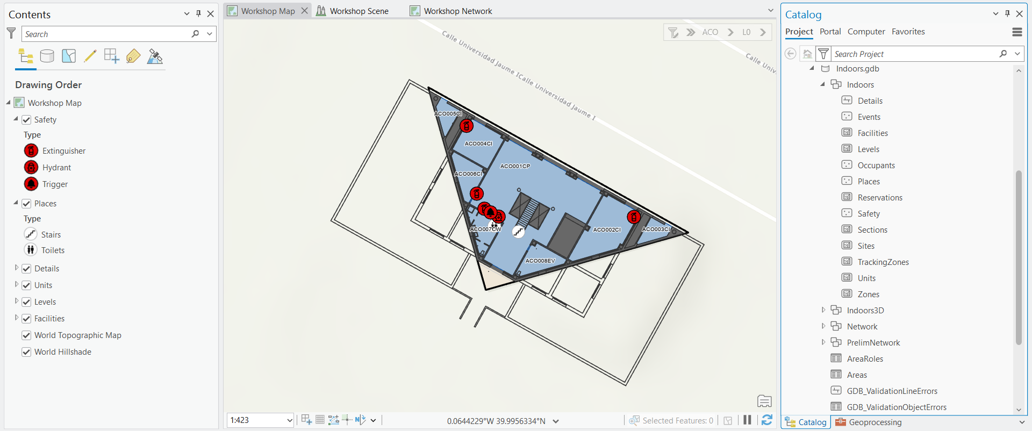The width and height of the screenshot is (1032, 431).
Task: Open the map scale dropdown
Action: (x=290, y=420)
